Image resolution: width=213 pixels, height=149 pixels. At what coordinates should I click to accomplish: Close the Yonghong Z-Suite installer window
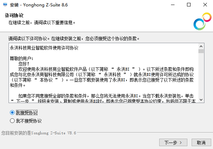pos(205,5)
